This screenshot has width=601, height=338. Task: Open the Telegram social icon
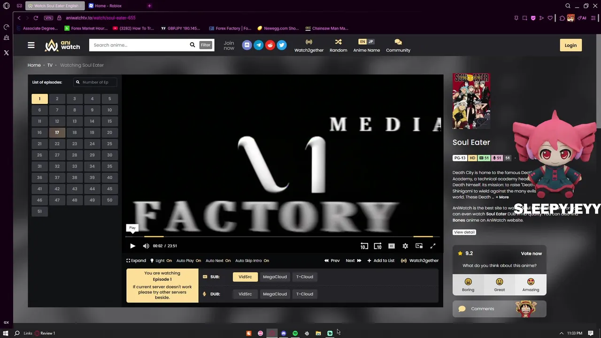point(258,45)
